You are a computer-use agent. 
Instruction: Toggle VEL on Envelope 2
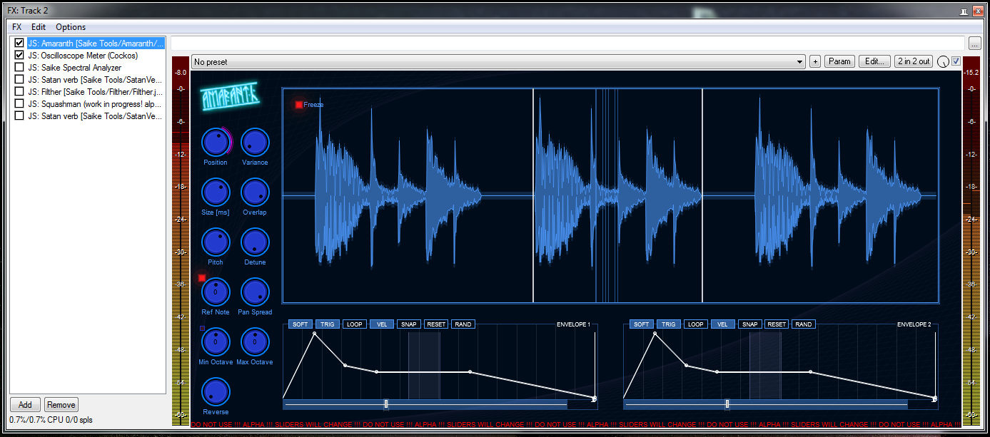722,324
